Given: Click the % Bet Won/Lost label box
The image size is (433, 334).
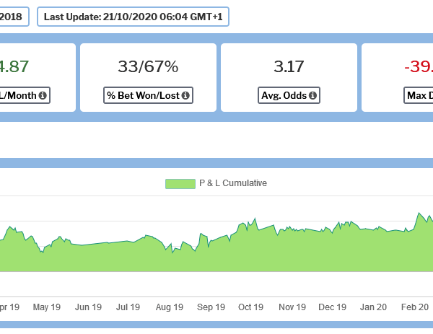Looking at the screenshot, I should tap(148, 95).
